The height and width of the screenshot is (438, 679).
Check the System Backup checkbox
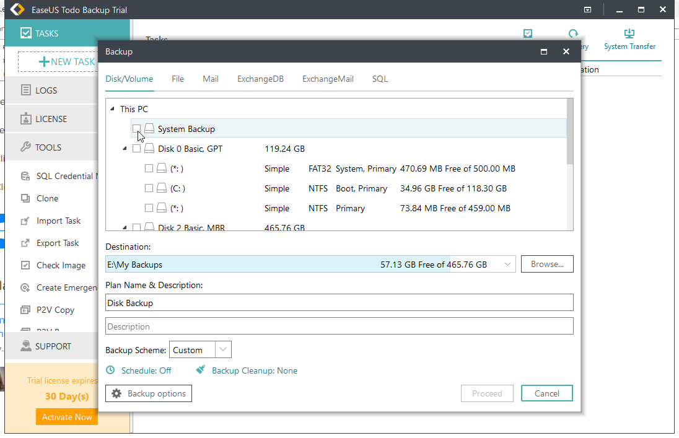[x=136, y=129]
